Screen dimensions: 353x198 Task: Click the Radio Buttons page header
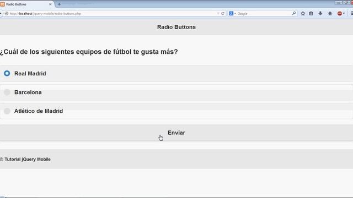tap(176, 27)
